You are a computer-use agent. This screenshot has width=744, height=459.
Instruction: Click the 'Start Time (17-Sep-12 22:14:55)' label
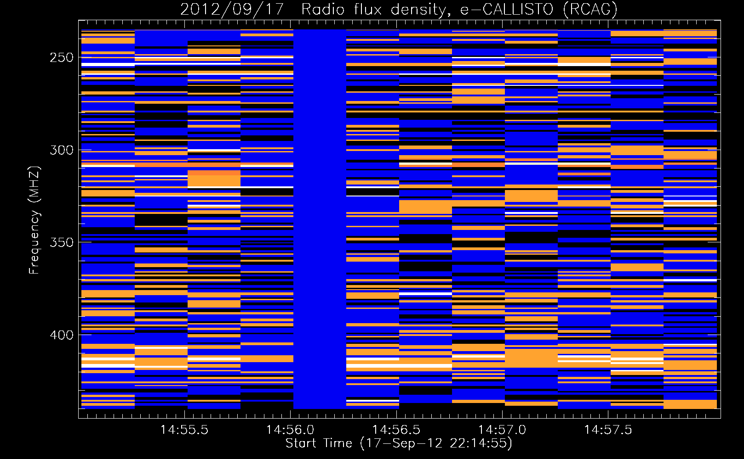(399, 443)
